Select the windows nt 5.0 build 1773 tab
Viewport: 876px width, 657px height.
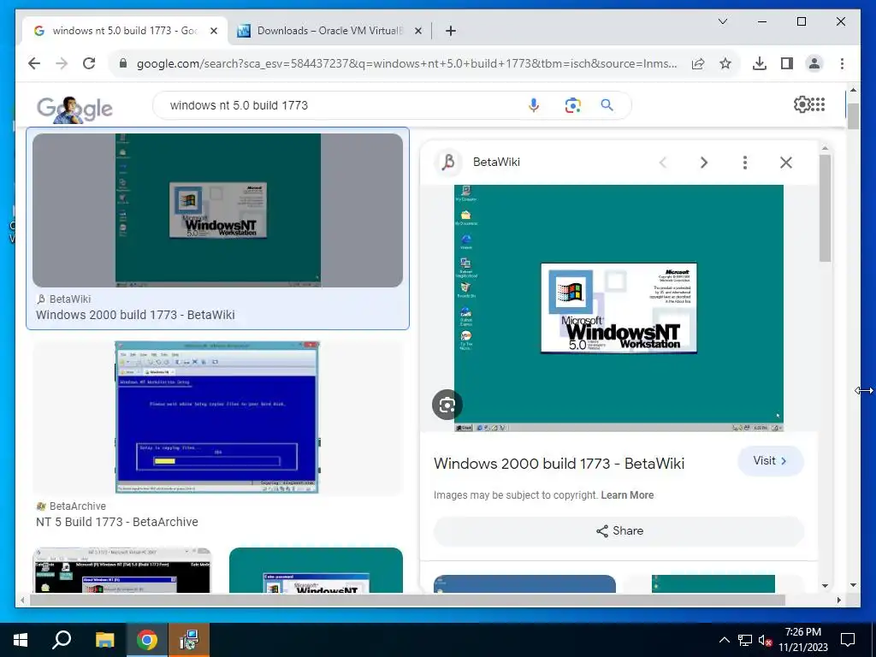[x=125, y=31]
